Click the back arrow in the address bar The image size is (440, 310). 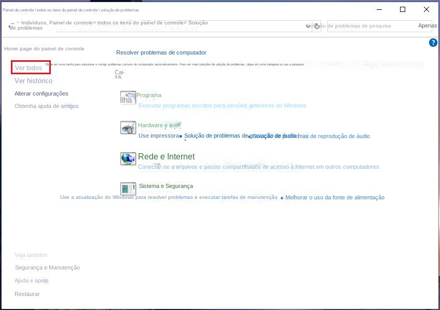point(10,26)
